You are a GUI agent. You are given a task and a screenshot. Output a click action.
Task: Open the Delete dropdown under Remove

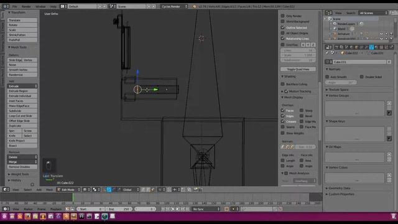tap(22, 157)
